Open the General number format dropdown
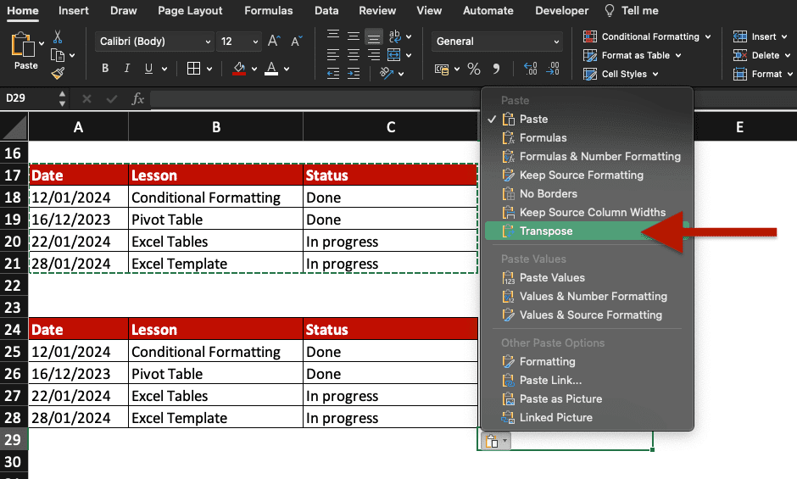The width and height of the screenshot is (797, 479). click(x=497, y=42)
